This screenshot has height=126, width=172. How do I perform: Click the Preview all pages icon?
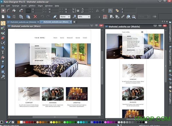point(117,17)
